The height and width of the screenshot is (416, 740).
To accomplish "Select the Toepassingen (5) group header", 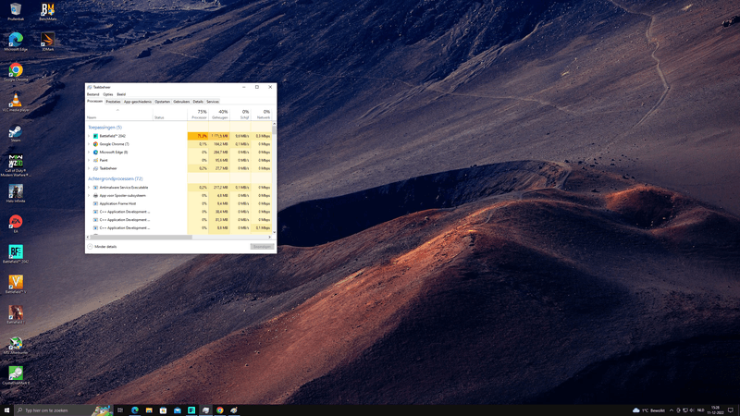I will click(105, 128).
